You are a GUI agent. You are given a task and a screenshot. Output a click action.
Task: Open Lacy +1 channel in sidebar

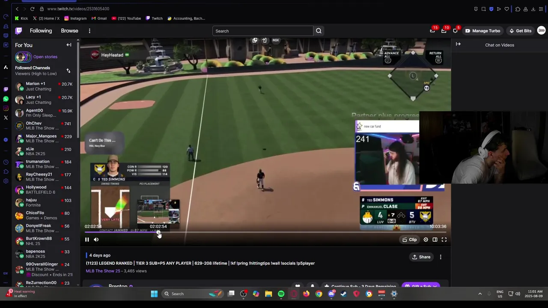tap(44, 100)
